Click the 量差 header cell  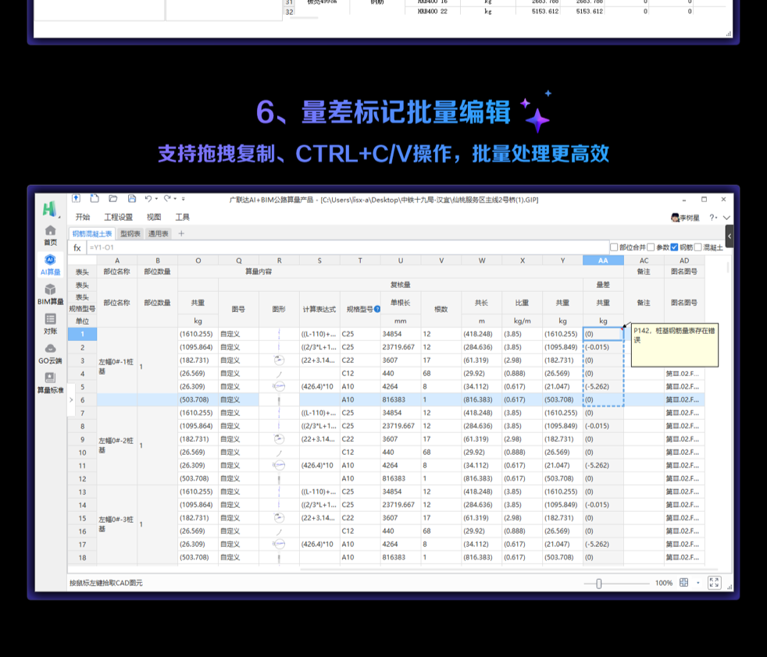(x=603, y=285)
